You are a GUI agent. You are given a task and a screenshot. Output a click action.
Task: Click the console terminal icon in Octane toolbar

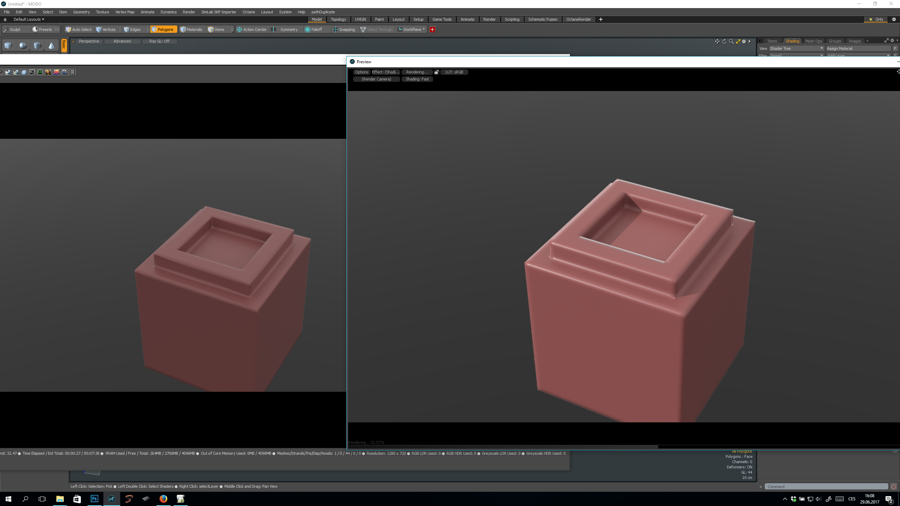32,72
